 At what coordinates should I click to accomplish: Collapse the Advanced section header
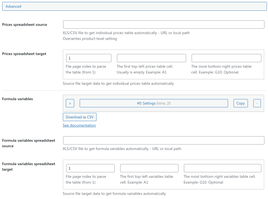pos(134,6)
